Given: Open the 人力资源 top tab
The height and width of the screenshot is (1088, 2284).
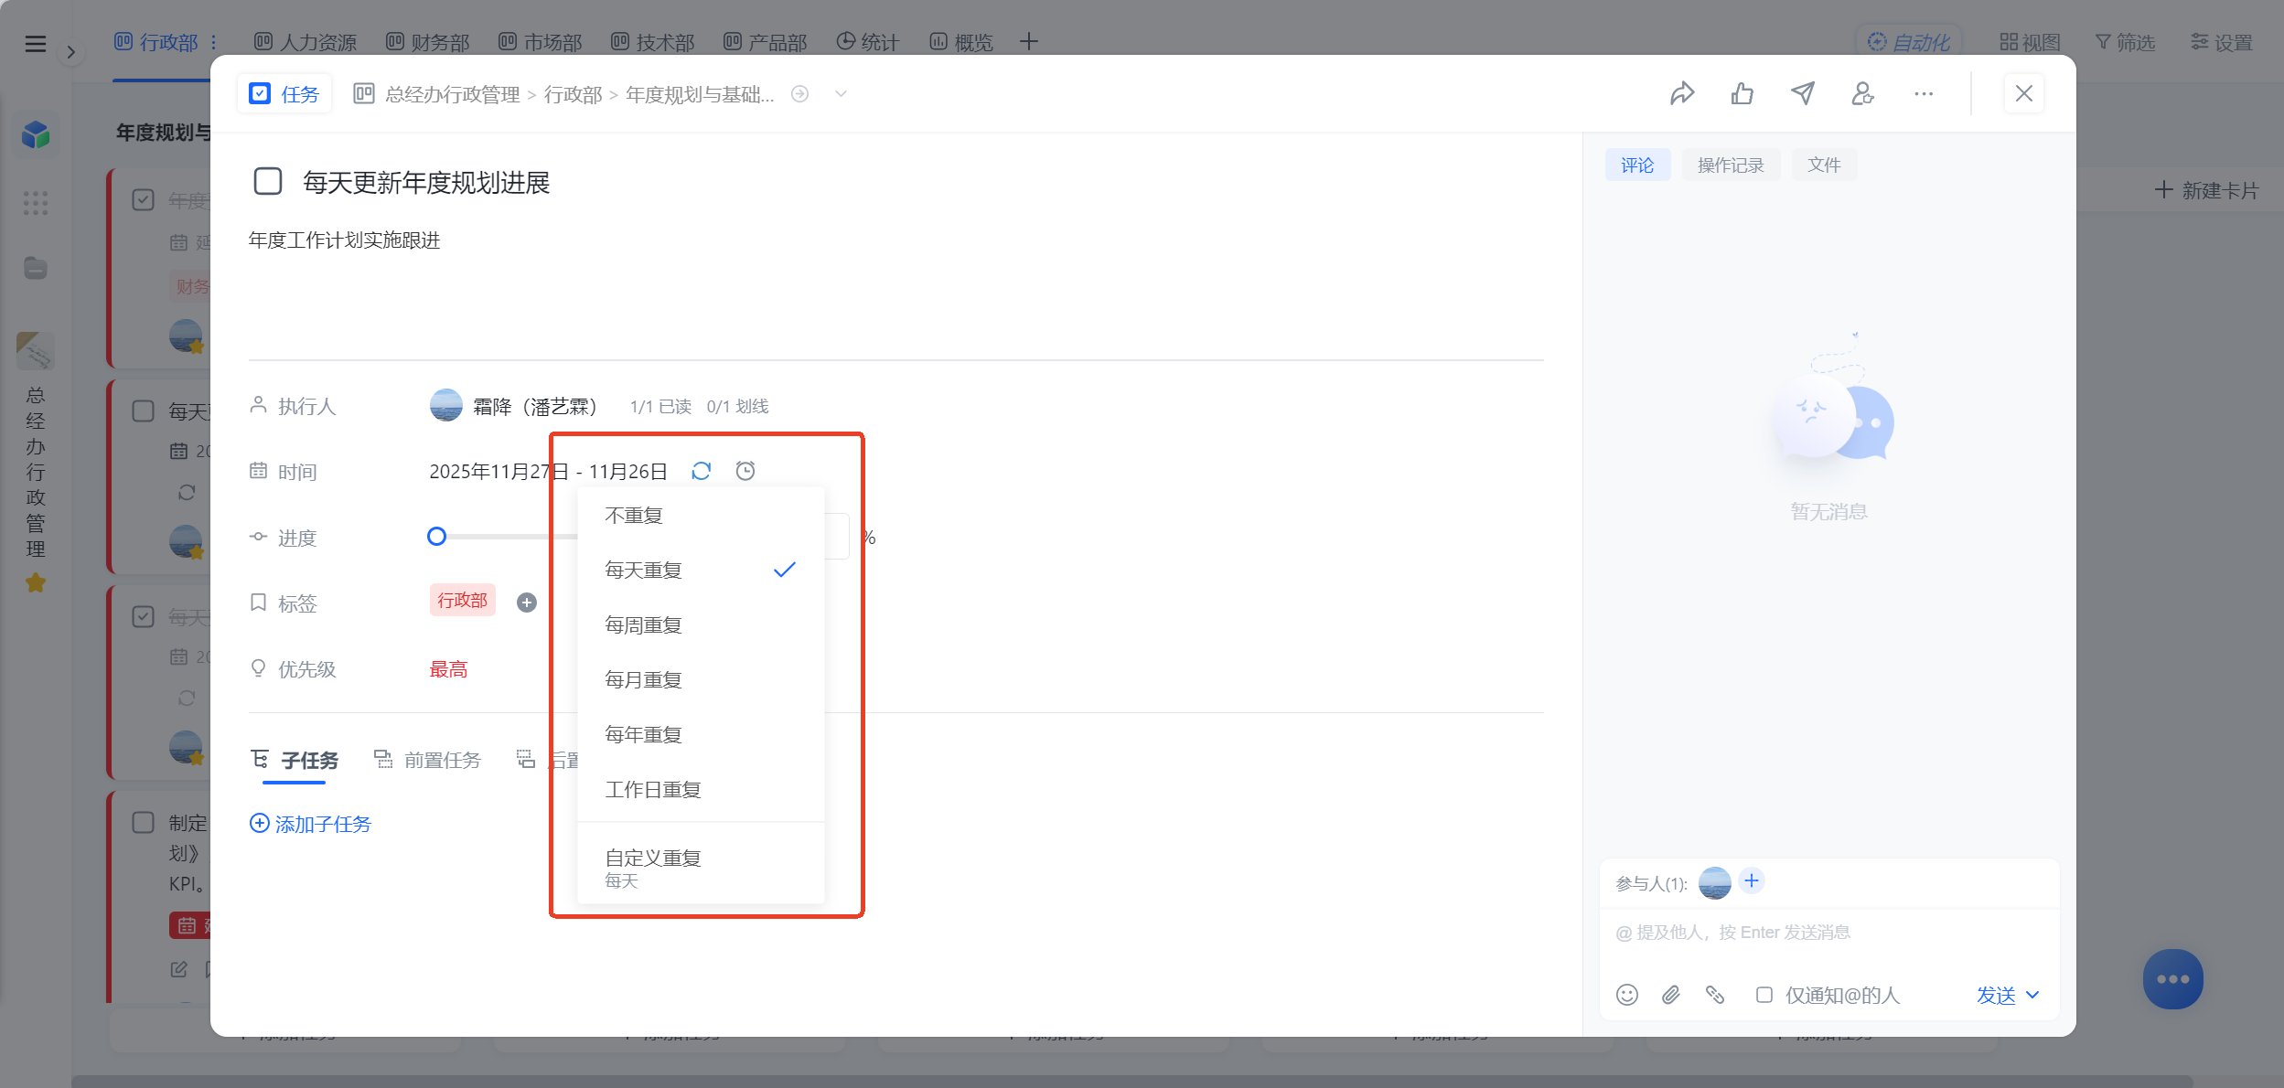Looking at the screenshot, I should point(306,42).
